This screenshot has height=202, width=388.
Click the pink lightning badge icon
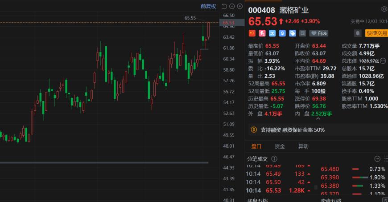(262, 33)
